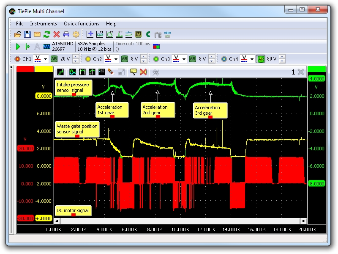The height and width of the screenshot is (254, 338).
Task: Toggle Ch1 auto-ranging AR button
Action: pos(54,59)
